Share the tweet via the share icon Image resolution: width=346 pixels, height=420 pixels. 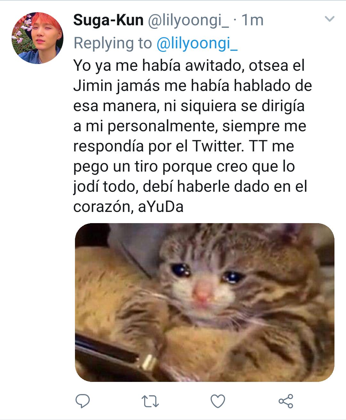point(286,401)
